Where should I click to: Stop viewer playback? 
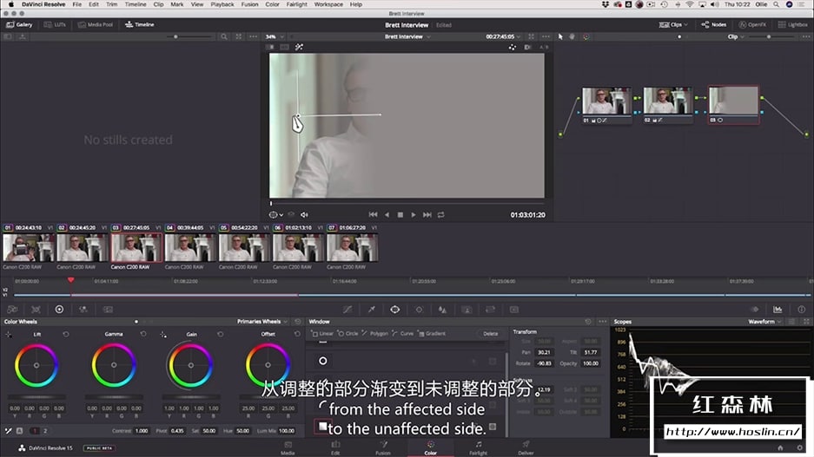coord(400,214)
